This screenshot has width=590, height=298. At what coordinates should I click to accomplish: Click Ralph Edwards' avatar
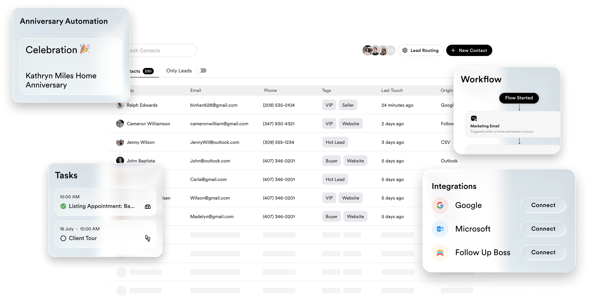click(120, 105)
